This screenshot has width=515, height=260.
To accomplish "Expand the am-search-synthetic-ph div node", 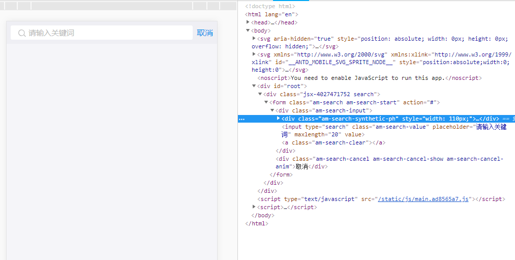I will (279, 119).
